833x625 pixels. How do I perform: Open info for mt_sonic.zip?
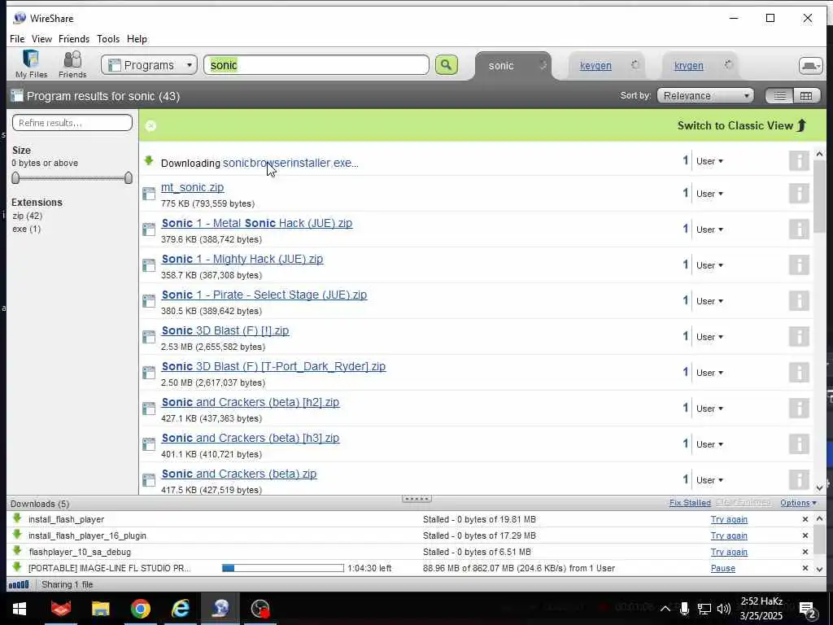(x=799, y=194)
